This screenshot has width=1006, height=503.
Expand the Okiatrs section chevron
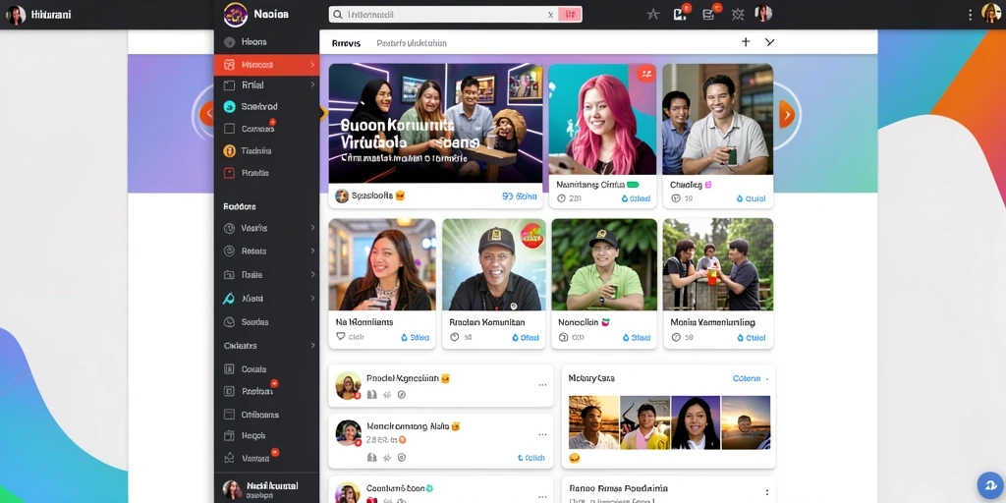click(x=312, y=345)
